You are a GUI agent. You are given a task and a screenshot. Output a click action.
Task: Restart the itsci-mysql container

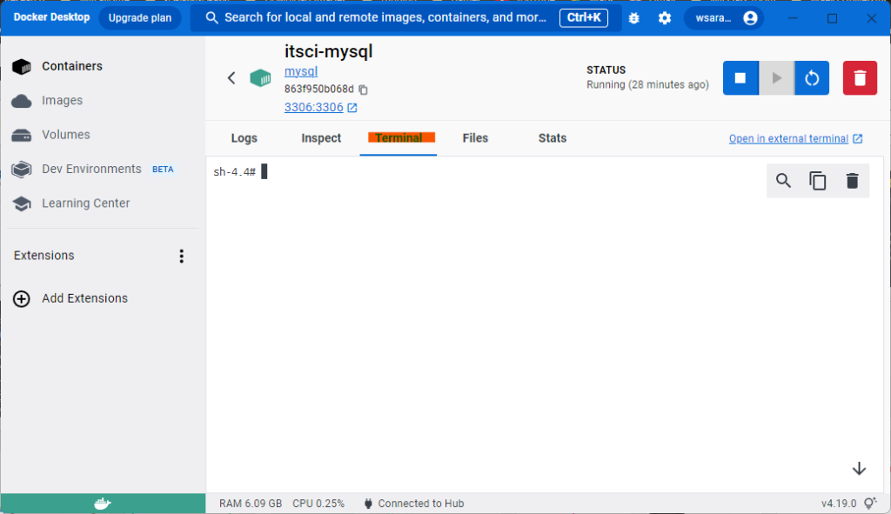[812, 78]
